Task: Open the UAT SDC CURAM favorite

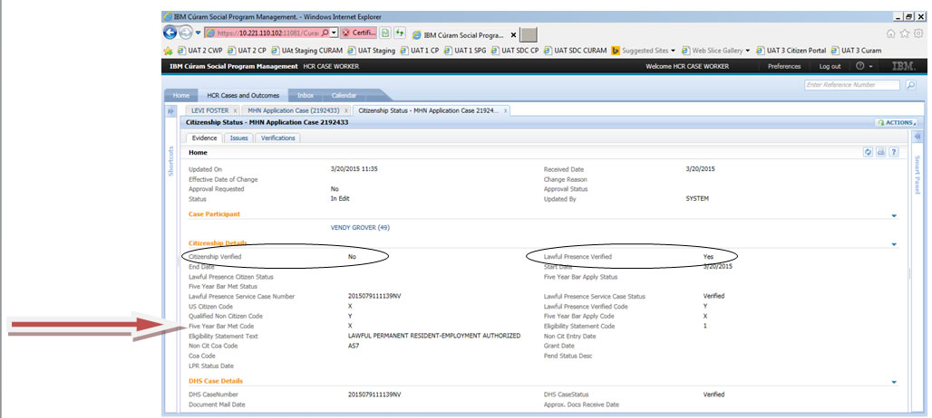Action: point(576,51)
